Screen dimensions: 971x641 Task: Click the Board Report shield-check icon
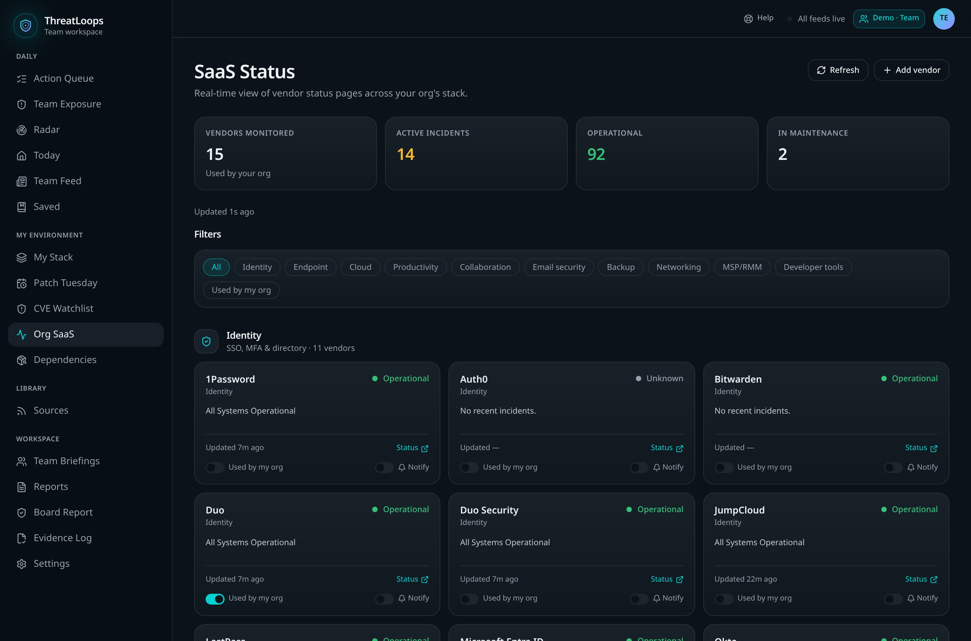tap(22, 513)
